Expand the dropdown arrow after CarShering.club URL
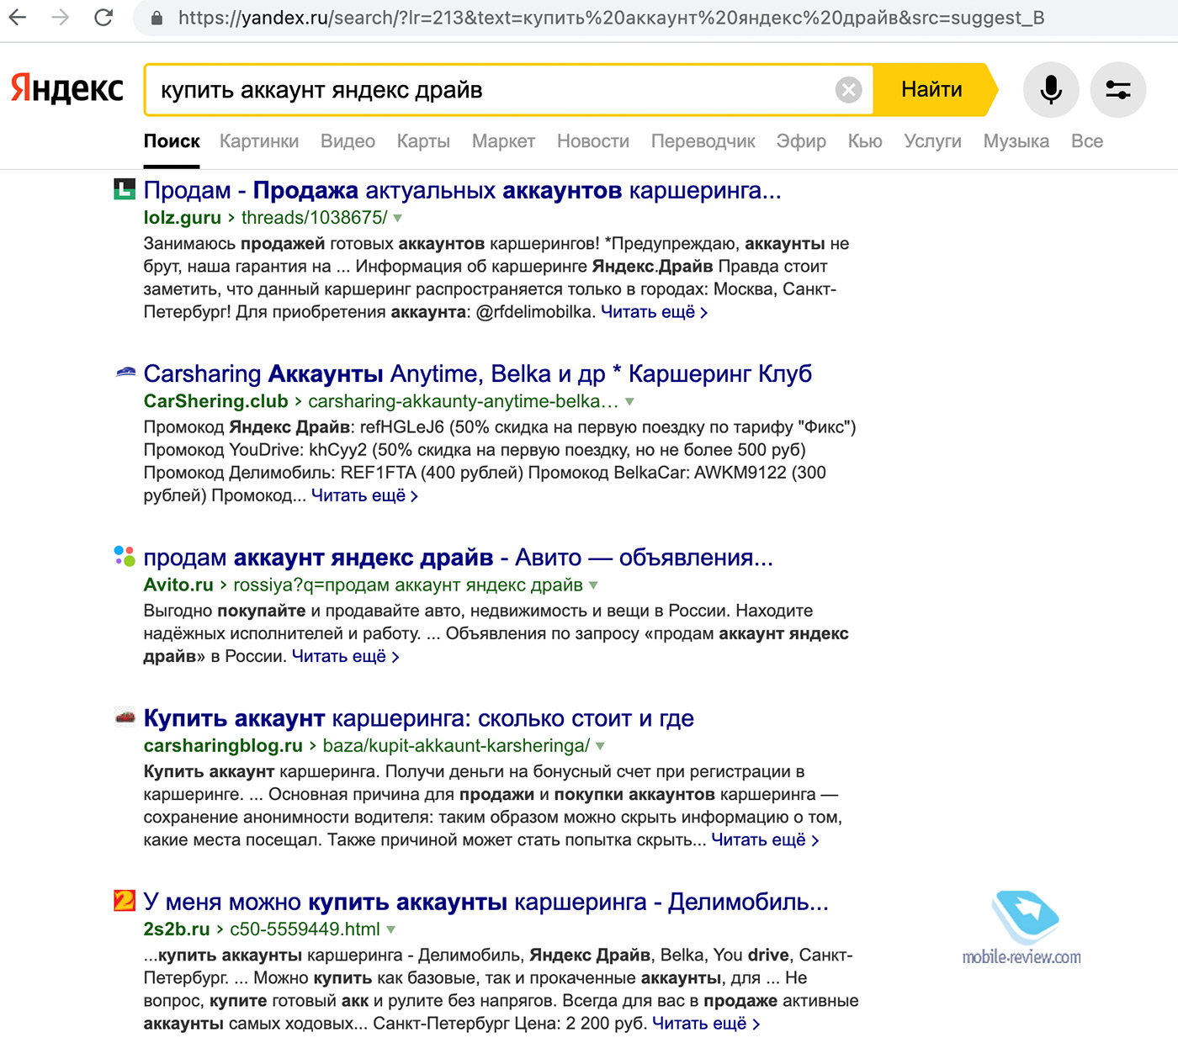The height and width of the screenshot is (1064, 1178). pyautogui.click(x=630, y=402)
